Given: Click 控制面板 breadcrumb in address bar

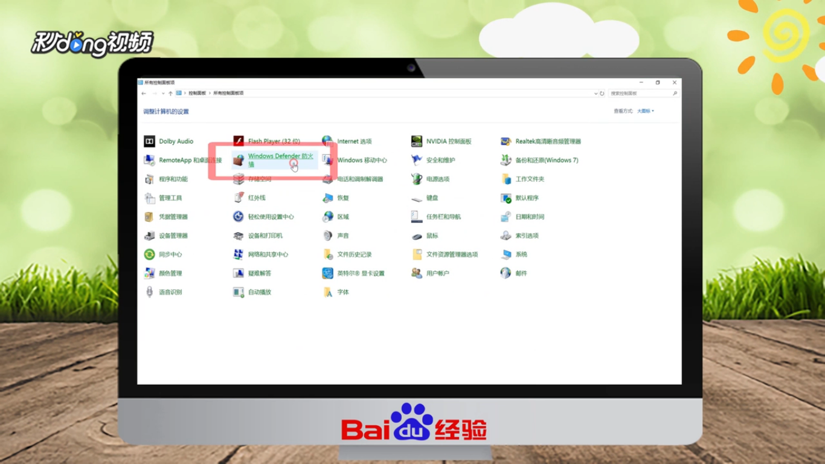Looking at the screenshot, I should (197, 94).
